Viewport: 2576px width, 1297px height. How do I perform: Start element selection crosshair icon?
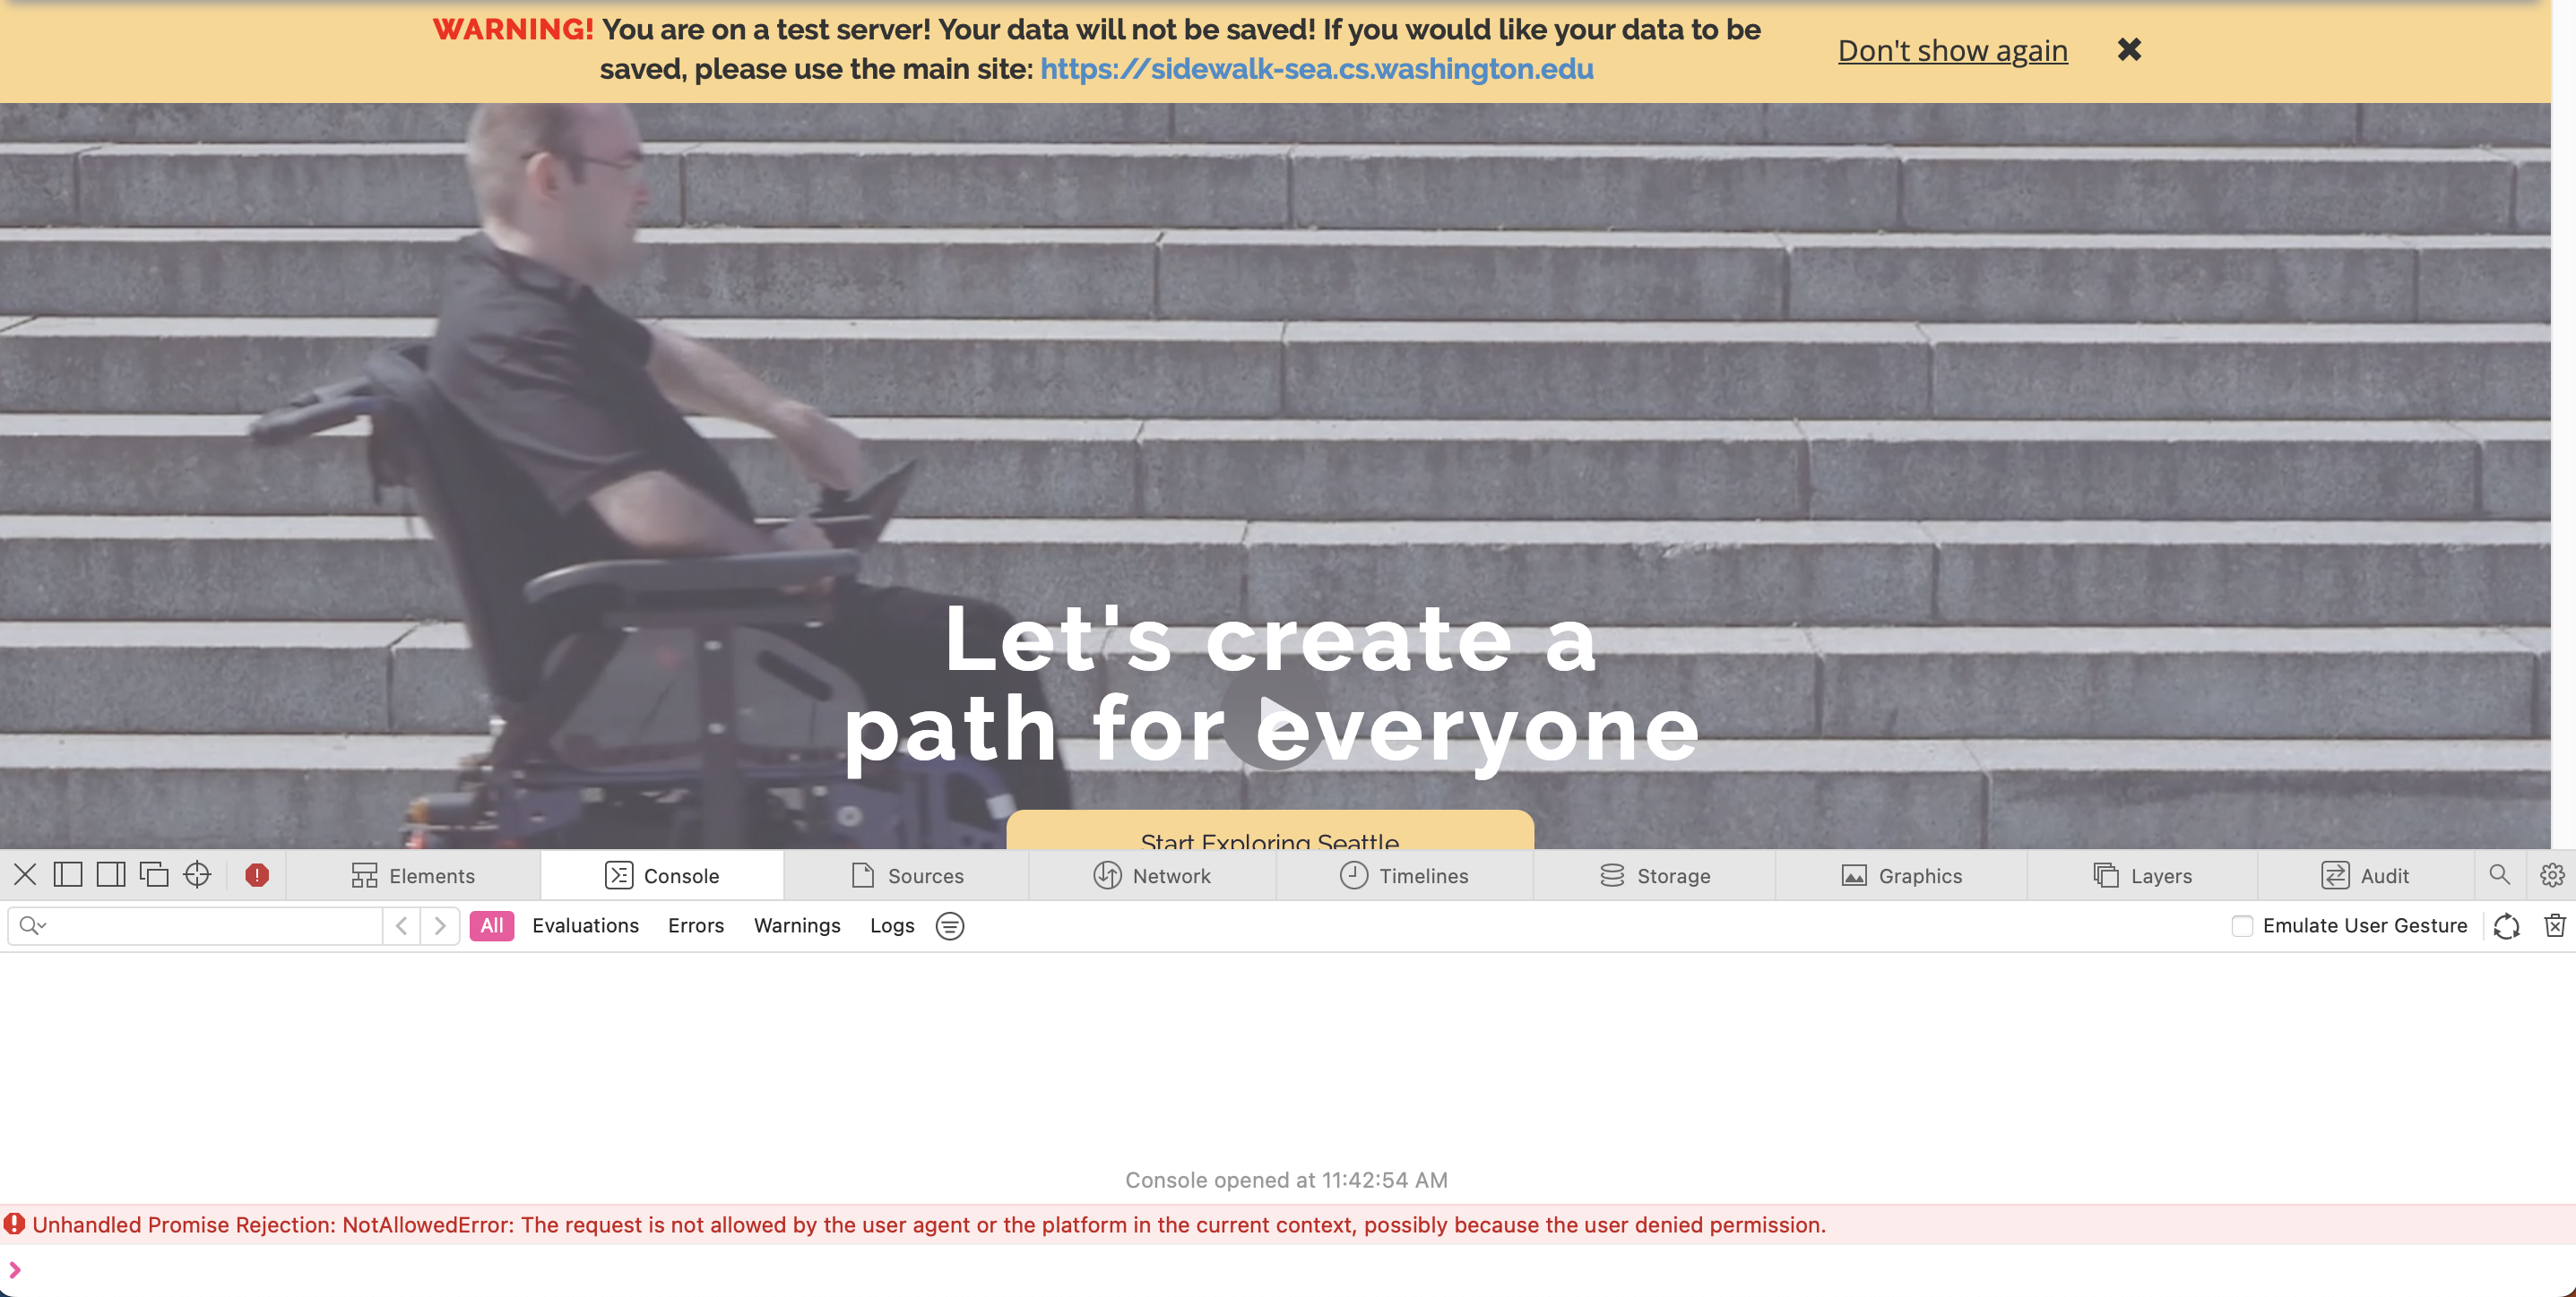(x=197, y=875)
